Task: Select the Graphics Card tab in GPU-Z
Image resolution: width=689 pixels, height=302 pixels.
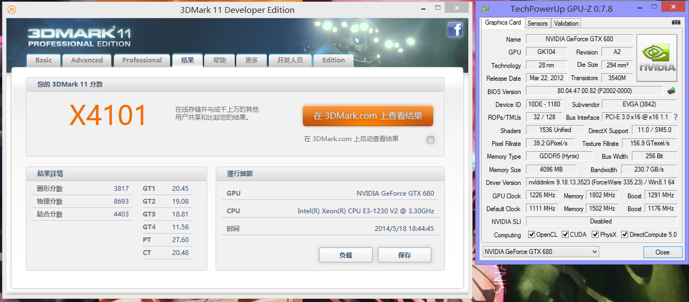Action: click(503, 22)
